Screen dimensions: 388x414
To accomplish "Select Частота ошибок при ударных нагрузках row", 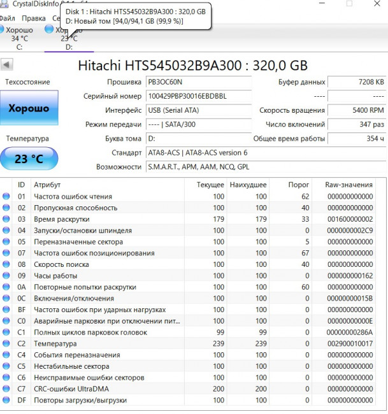I will click(188, 310).
